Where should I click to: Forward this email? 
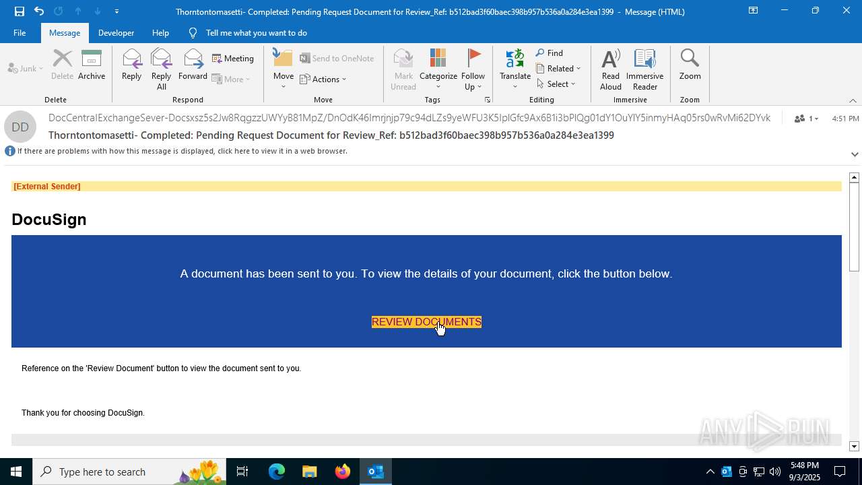pyautogui.click(x=193, y=65)
